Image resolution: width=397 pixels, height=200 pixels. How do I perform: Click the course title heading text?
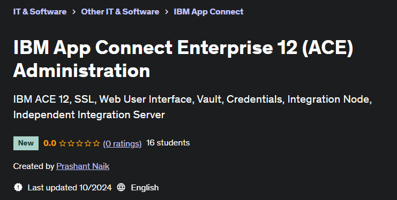[x=183, y=59]
